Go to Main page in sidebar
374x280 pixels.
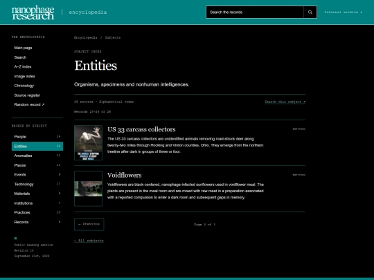pyautogui.click(x=23, y=48)
